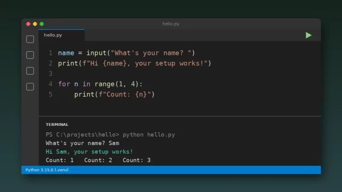Click Count: 3 in terminal output
This screenshot has height=192, width=342.
(137, 160)
